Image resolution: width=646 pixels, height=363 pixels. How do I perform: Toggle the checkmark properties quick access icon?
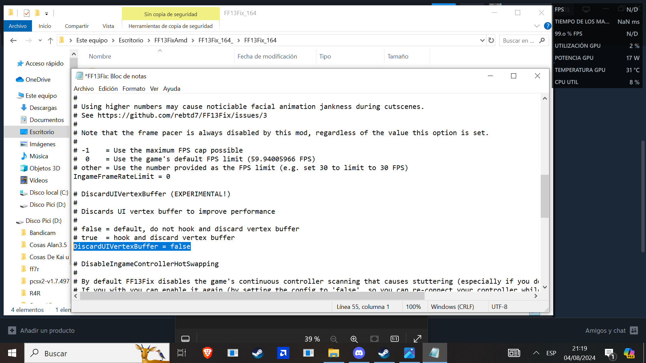(27, 13)
